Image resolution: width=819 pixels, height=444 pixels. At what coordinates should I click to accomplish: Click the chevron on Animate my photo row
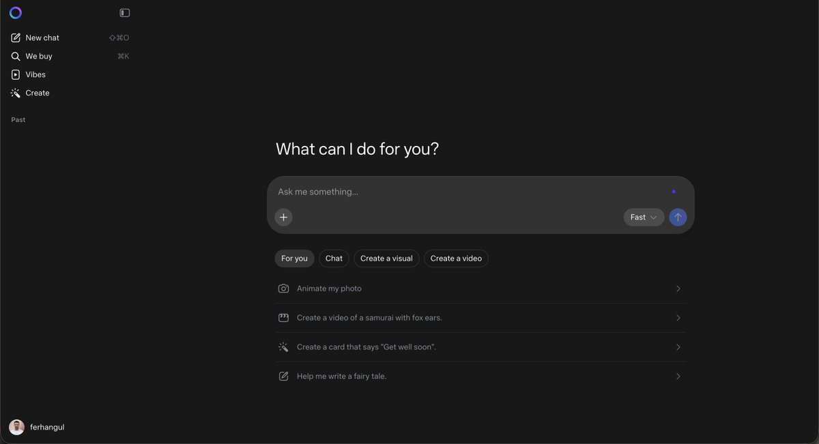678,288
